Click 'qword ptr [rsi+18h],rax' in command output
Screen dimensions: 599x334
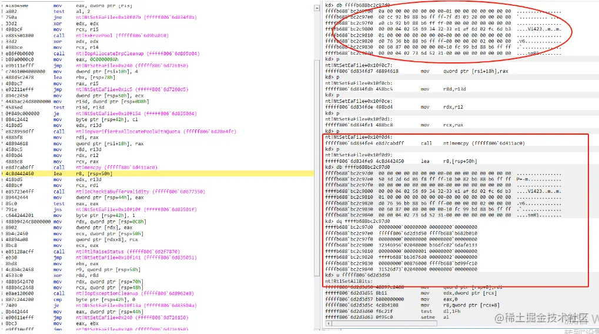coord(476,71)
